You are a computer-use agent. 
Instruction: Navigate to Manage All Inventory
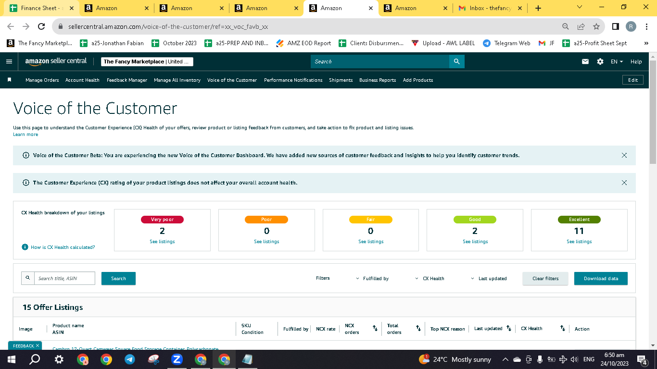point(177,80)
